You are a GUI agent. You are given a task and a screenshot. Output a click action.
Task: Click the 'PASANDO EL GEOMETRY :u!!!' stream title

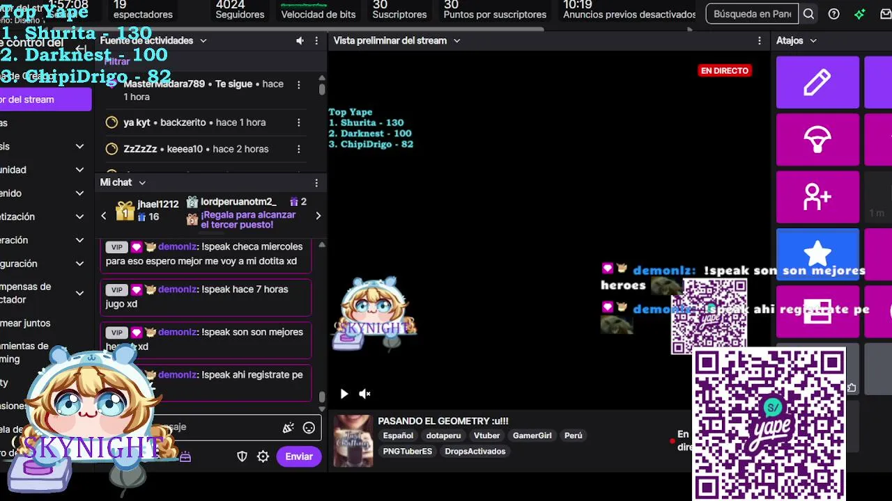(443, 421)
